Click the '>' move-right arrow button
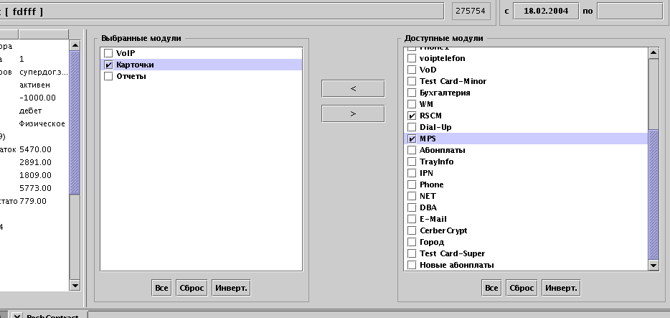The width and height of the screenshot is (670, 318). coord(353,113)
